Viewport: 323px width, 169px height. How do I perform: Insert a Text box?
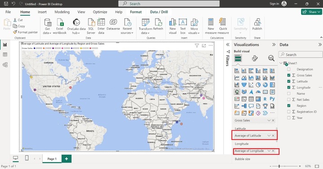point(183,26)
